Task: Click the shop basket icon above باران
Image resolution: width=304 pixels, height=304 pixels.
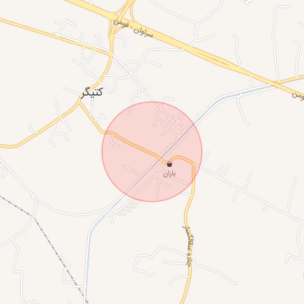Action: [169, 164]
